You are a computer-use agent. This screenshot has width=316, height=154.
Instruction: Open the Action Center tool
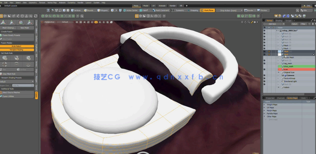click(x=130, y=10)
